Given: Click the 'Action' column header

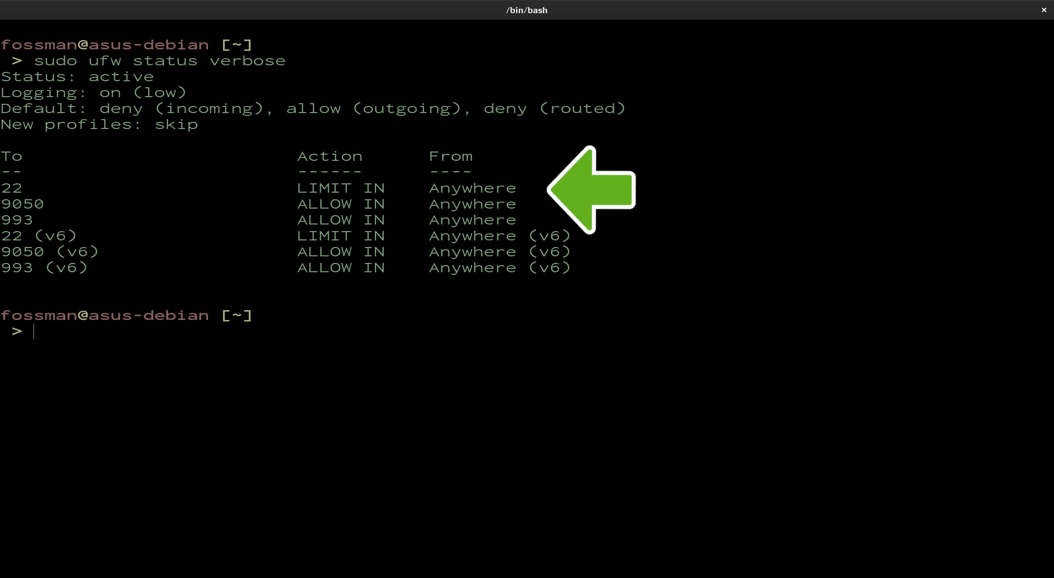Looking at the screenshot, I should click(330, 156).
